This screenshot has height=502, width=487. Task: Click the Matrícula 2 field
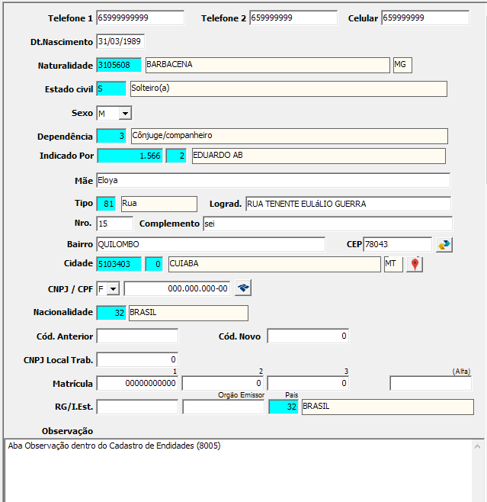pos(223,383)
